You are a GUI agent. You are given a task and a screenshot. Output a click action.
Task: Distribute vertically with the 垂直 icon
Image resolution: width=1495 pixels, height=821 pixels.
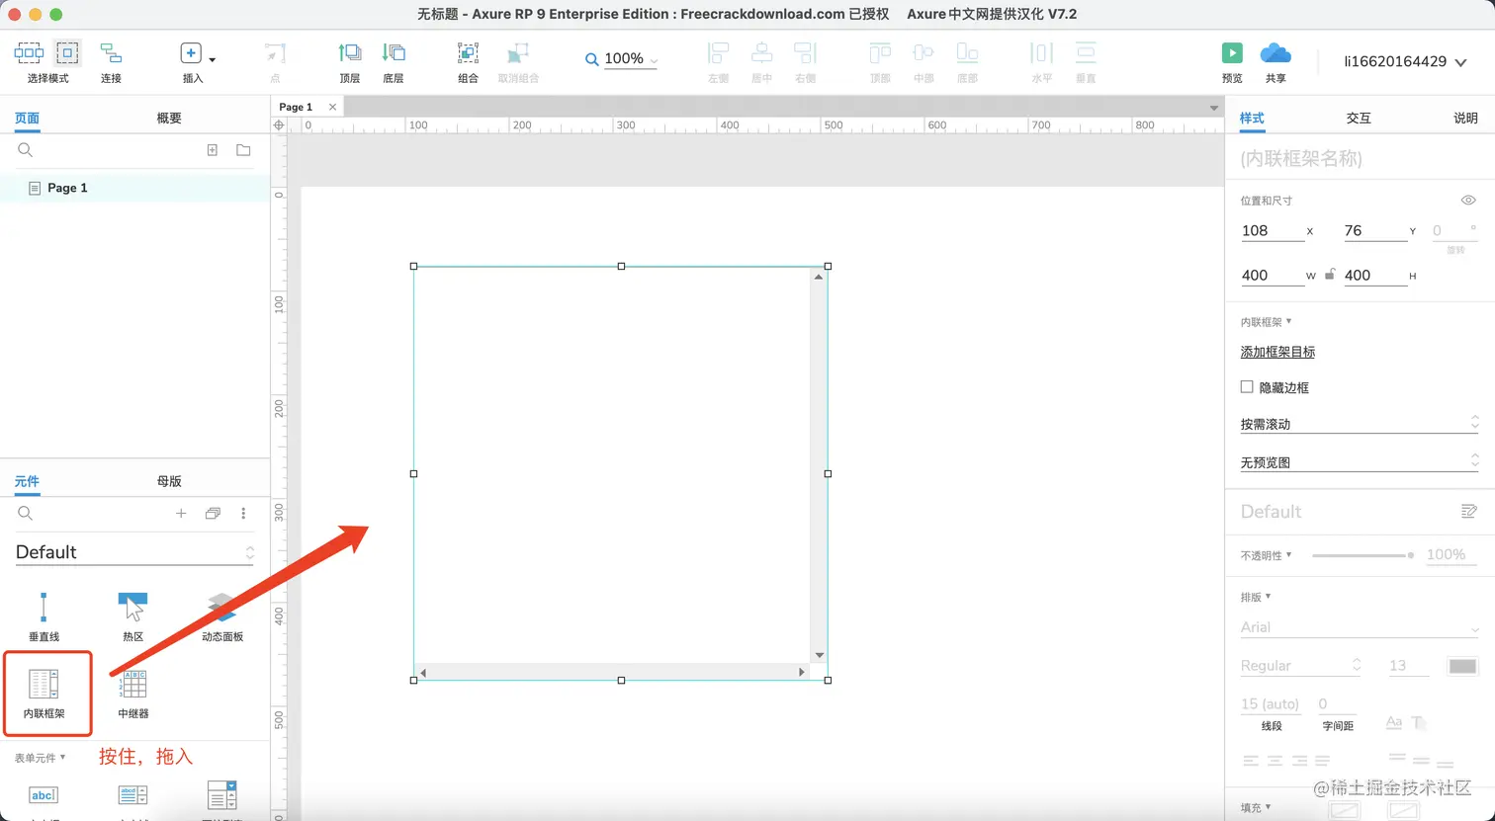tap(1086, 53)
